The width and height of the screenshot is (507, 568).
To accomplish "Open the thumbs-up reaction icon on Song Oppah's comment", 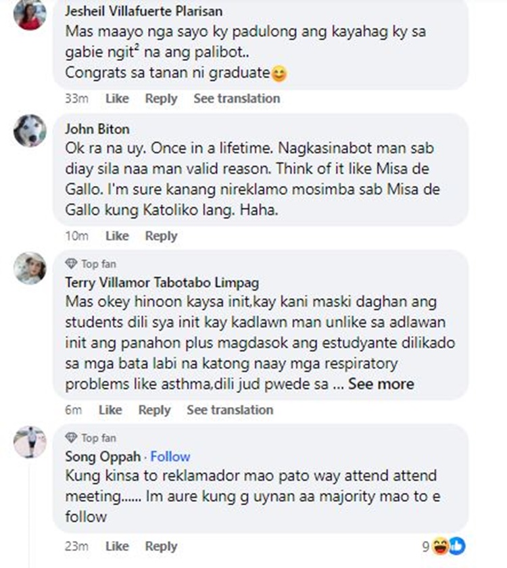I will point(457,546).
